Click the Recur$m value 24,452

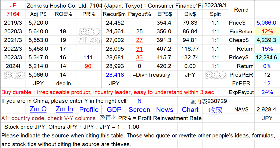point(115,23)
